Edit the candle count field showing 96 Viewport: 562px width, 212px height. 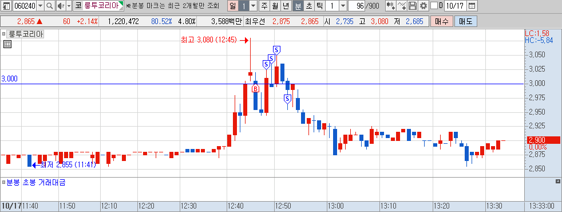tap(357, 6)
